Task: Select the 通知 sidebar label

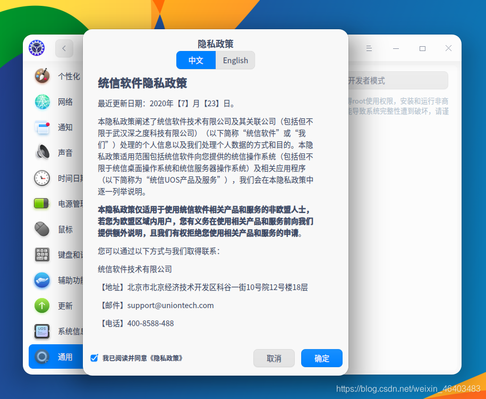Action: [65, 128]
